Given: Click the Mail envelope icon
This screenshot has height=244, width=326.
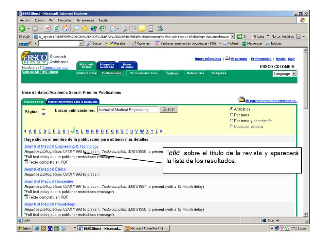Looking at the screenshot, I should click(x=113, y=28).
